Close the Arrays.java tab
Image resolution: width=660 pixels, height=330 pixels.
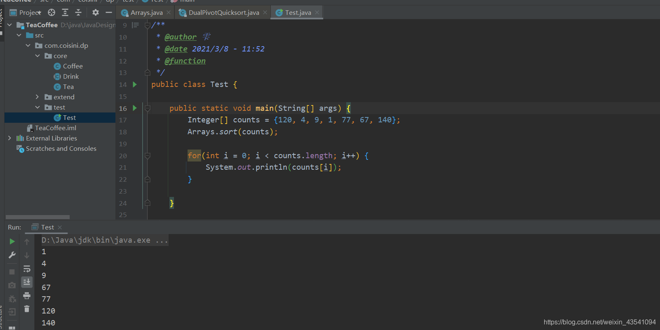pyautogui.click(x=169, y=13)
